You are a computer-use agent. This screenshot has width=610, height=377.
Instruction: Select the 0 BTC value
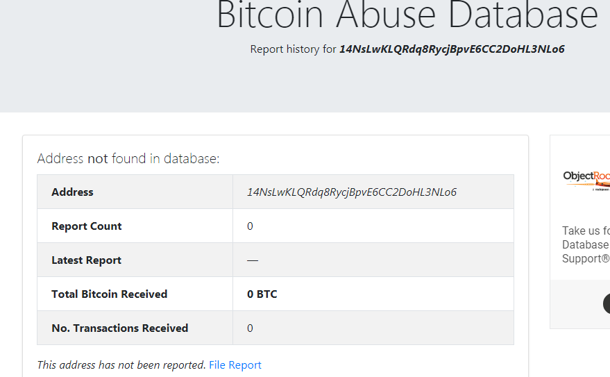tap(262, 294)
